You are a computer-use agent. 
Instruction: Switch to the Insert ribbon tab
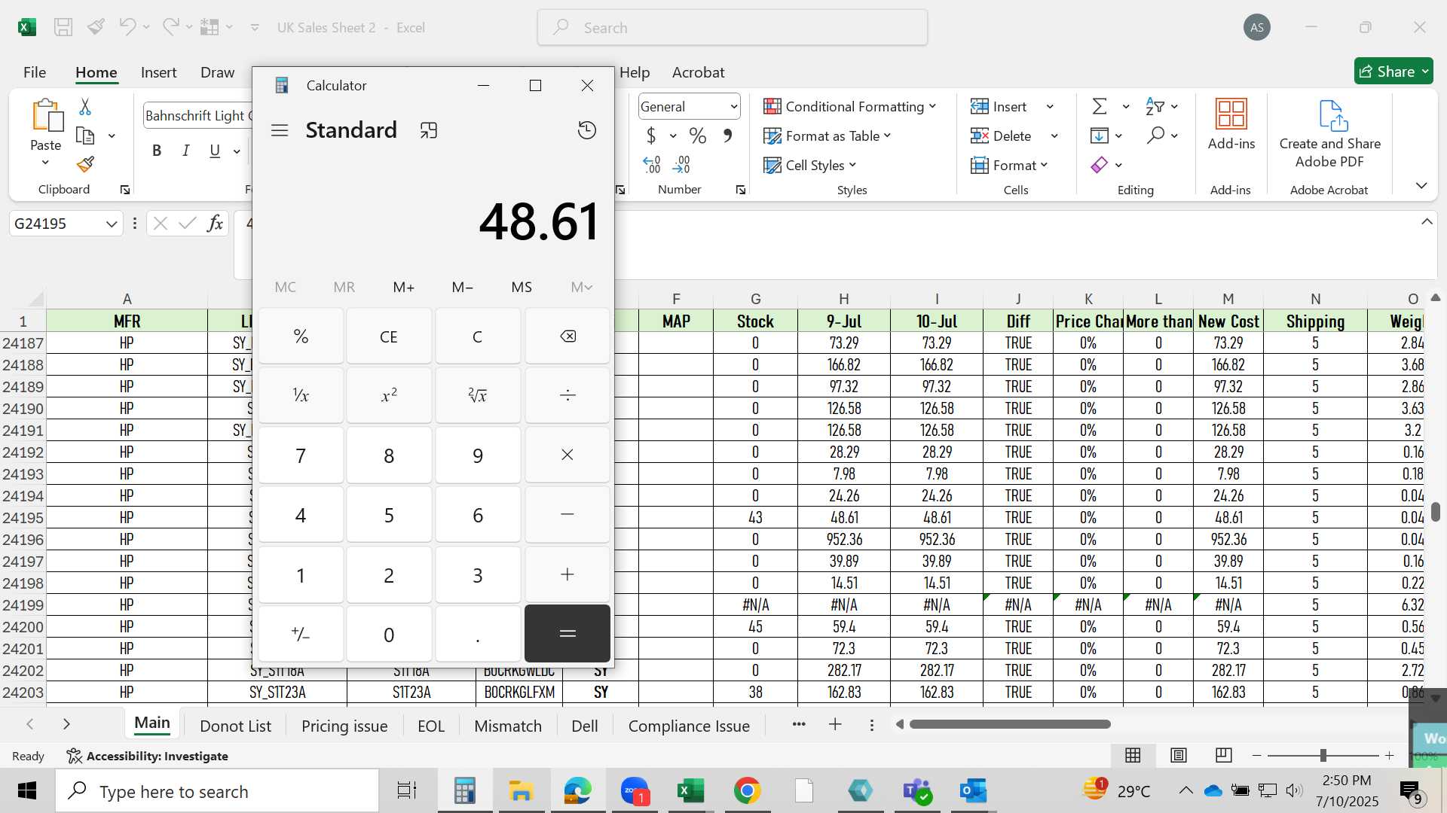tap(158, 72)
